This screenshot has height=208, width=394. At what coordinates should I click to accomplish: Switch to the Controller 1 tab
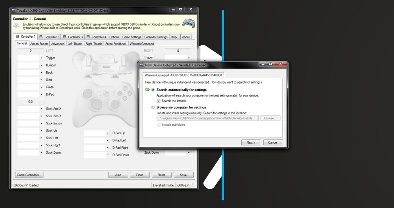(25, 36)
